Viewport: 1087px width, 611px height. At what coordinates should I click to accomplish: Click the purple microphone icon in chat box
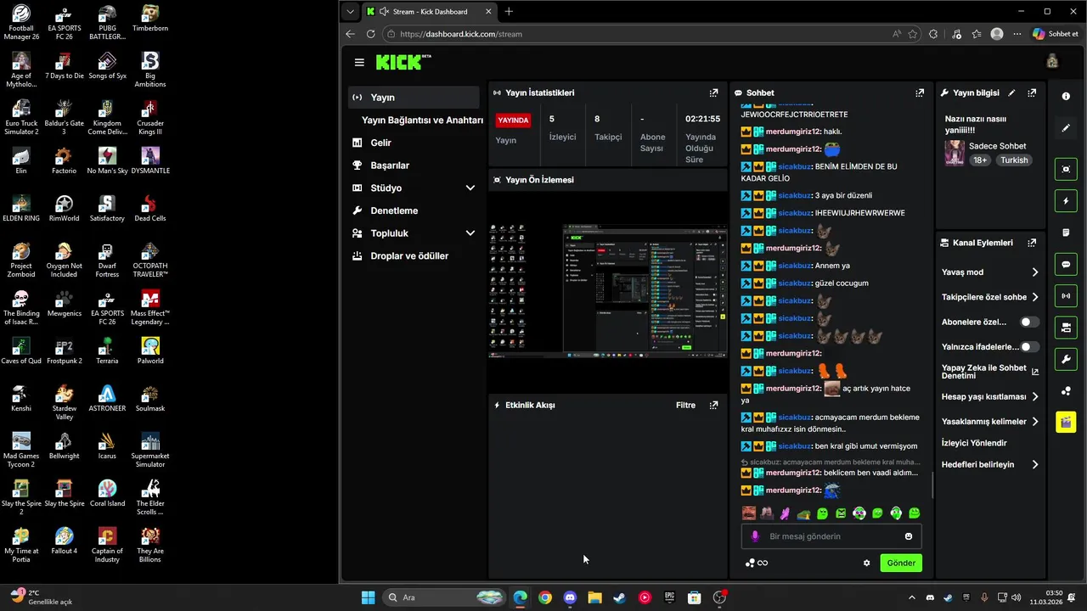[755, 536]
